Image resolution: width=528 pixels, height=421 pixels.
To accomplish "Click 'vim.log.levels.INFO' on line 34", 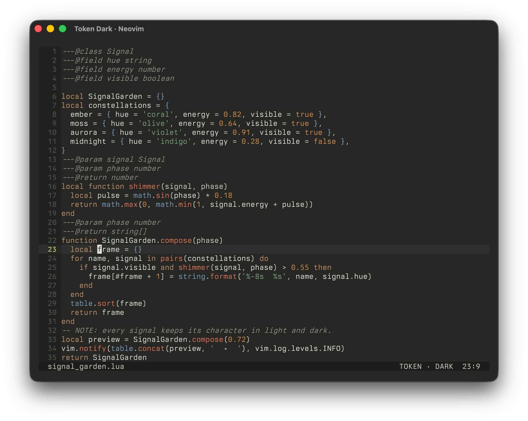I will (298, 348).
